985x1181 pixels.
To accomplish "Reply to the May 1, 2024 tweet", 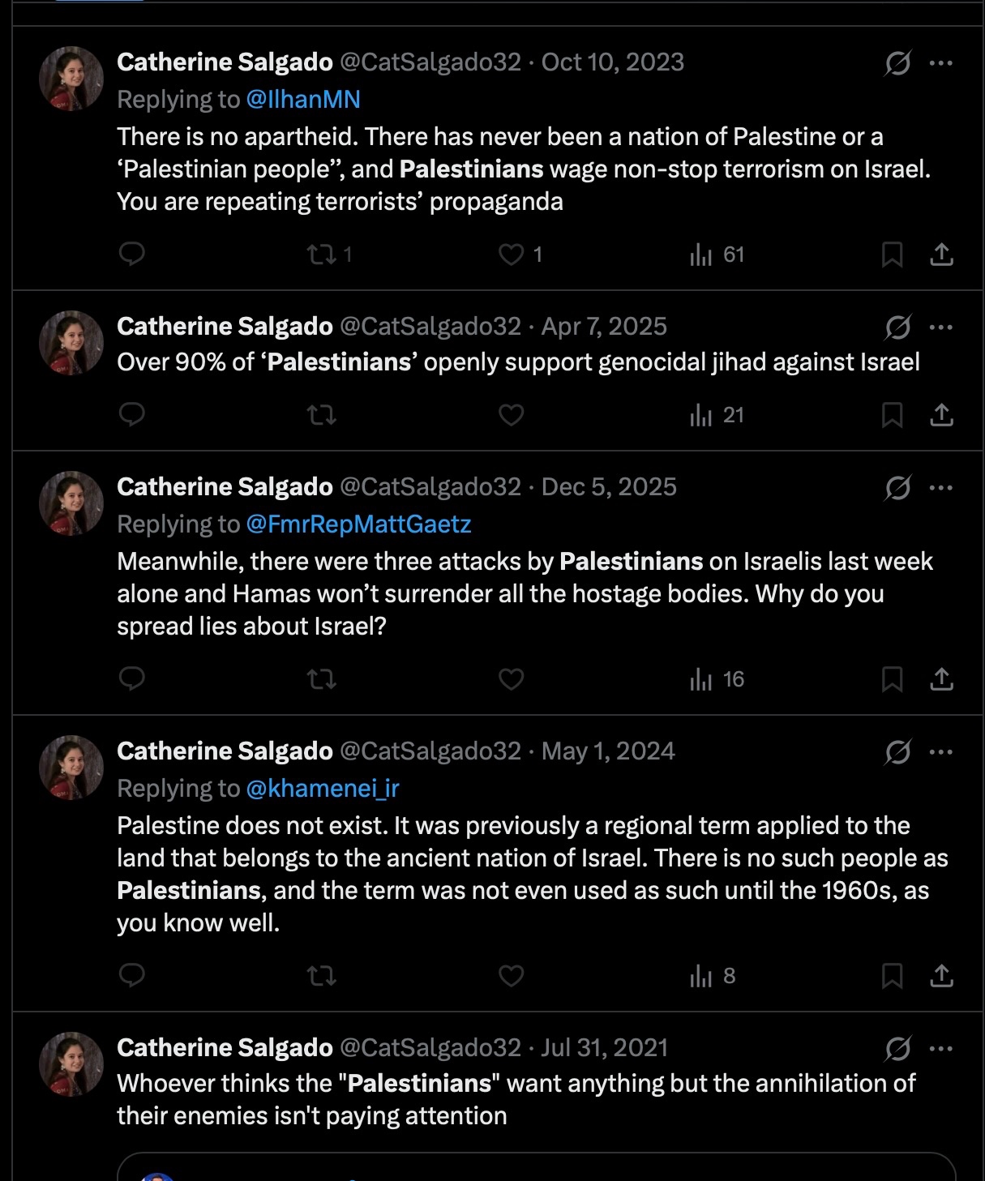I will click(131, 975).
